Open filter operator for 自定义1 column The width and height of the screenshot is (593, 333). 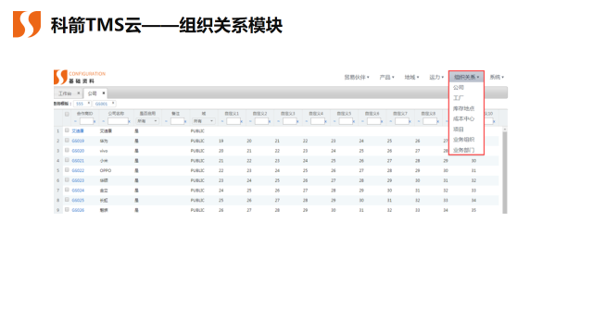pyautogui.click(x=222, y=121)
